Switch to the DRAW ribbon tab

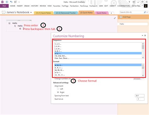(27, 6)
